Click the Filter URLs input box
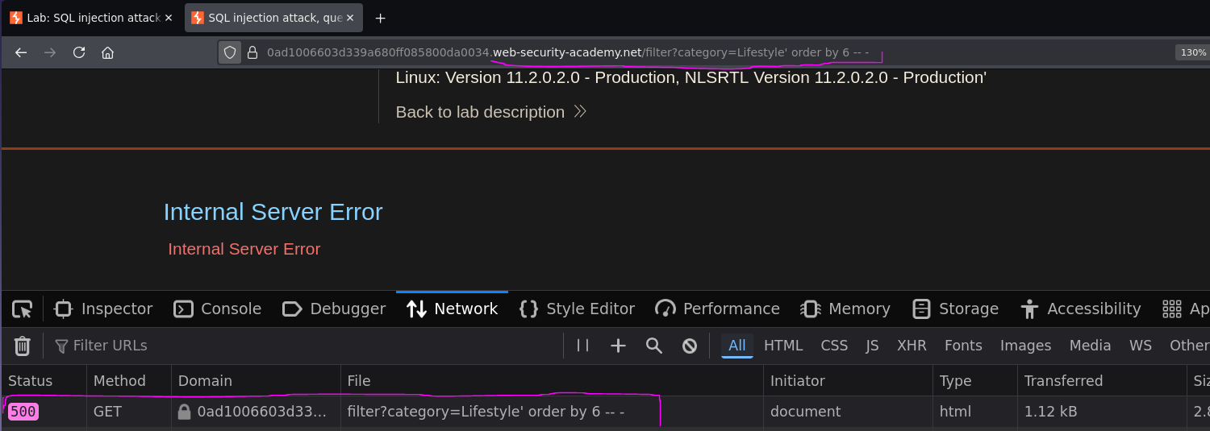 point(305,346)
